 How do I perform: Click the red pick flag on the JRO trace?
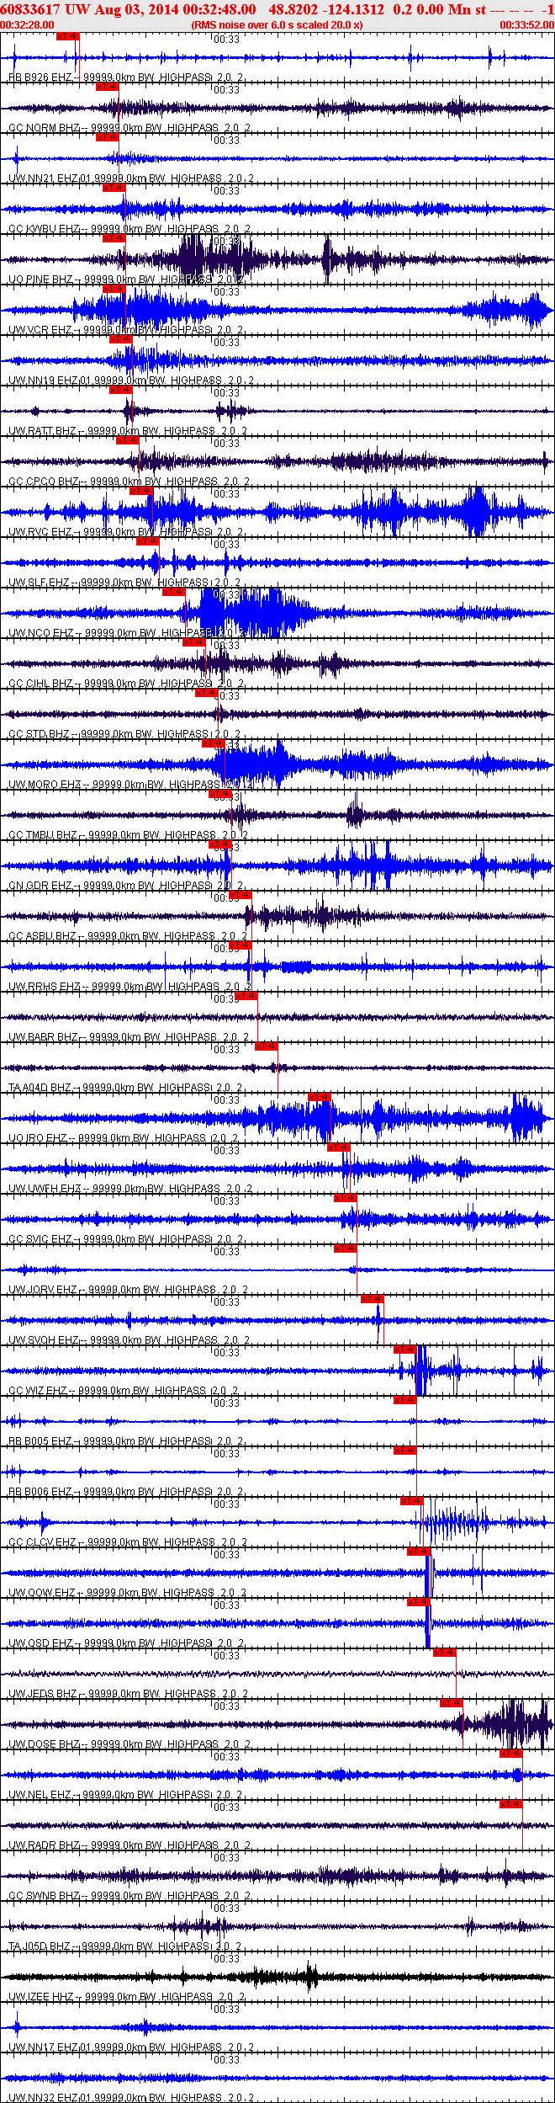[x=320, y=1097]
